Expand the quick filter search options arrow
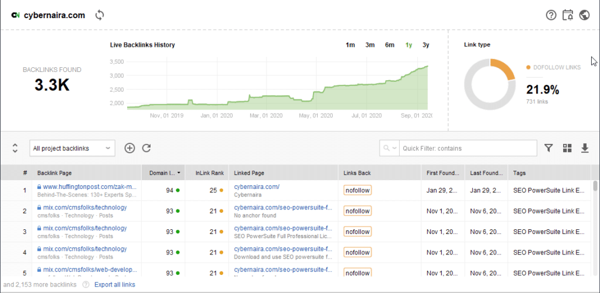 [389, 149]
